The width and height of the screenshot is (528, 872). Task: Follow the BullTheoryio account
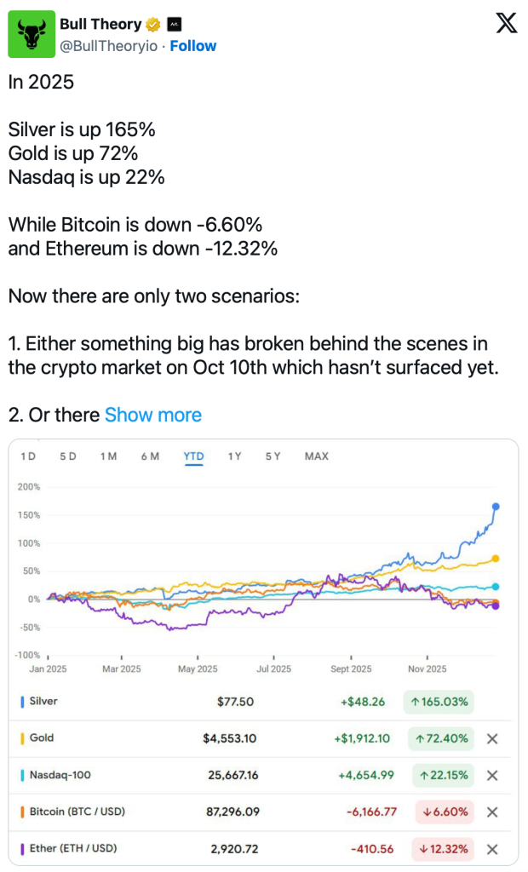193,46
